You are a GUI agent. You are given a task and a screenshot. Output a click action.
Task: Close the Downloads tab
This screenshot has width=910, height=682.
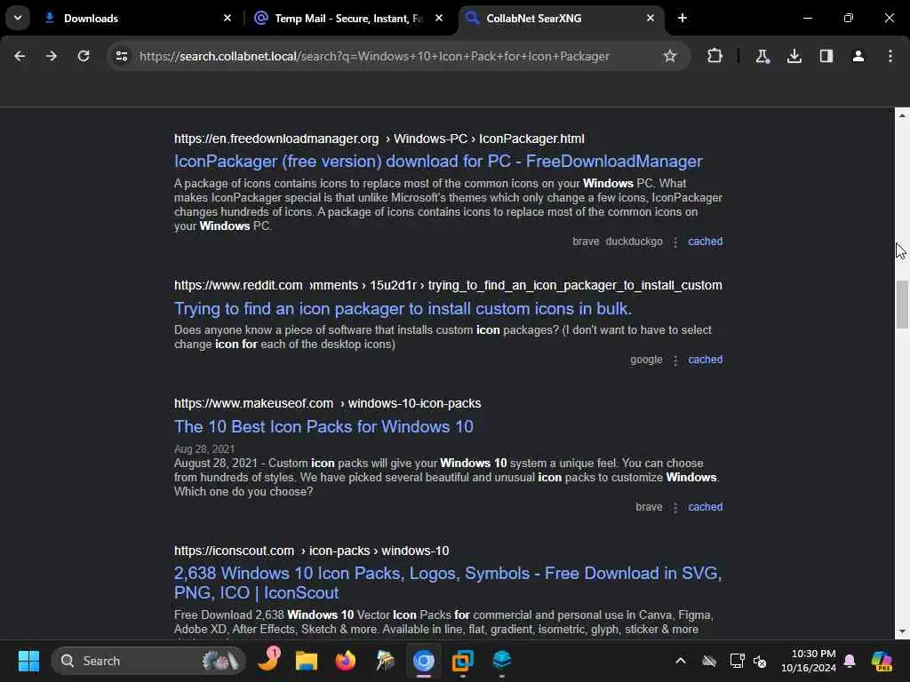pos(227,18)
